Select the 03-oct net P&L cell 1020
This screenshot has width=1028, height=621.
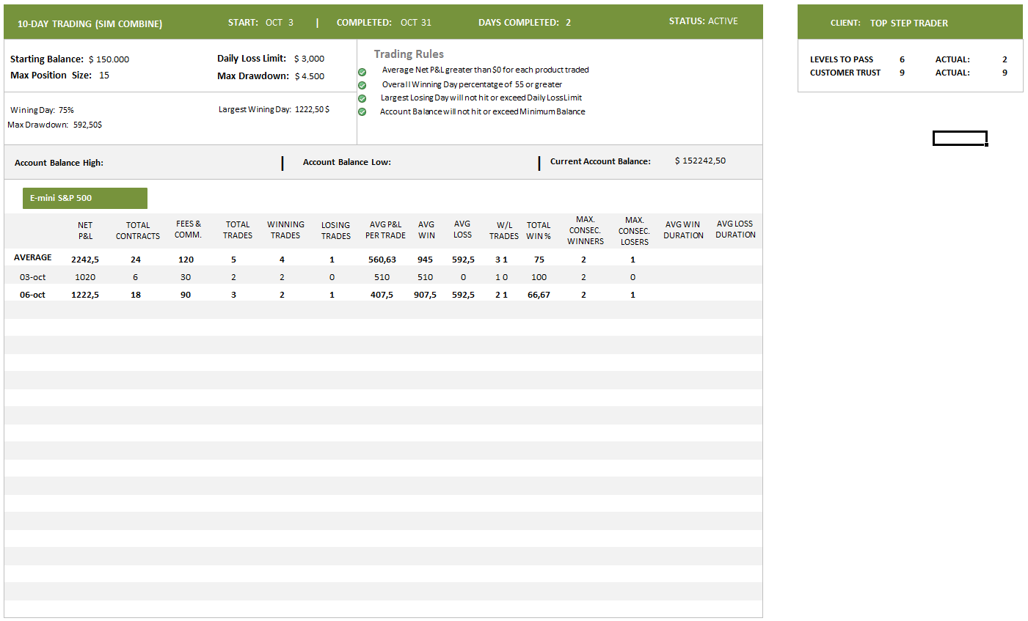pos(85,277)
